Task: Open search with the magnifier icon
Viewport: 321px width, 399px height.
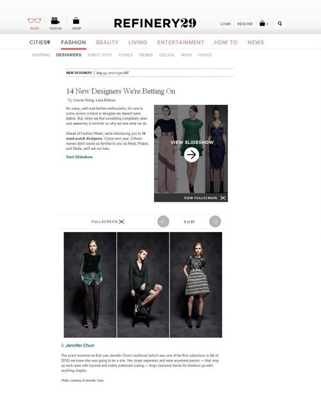Action: point(280,24)
